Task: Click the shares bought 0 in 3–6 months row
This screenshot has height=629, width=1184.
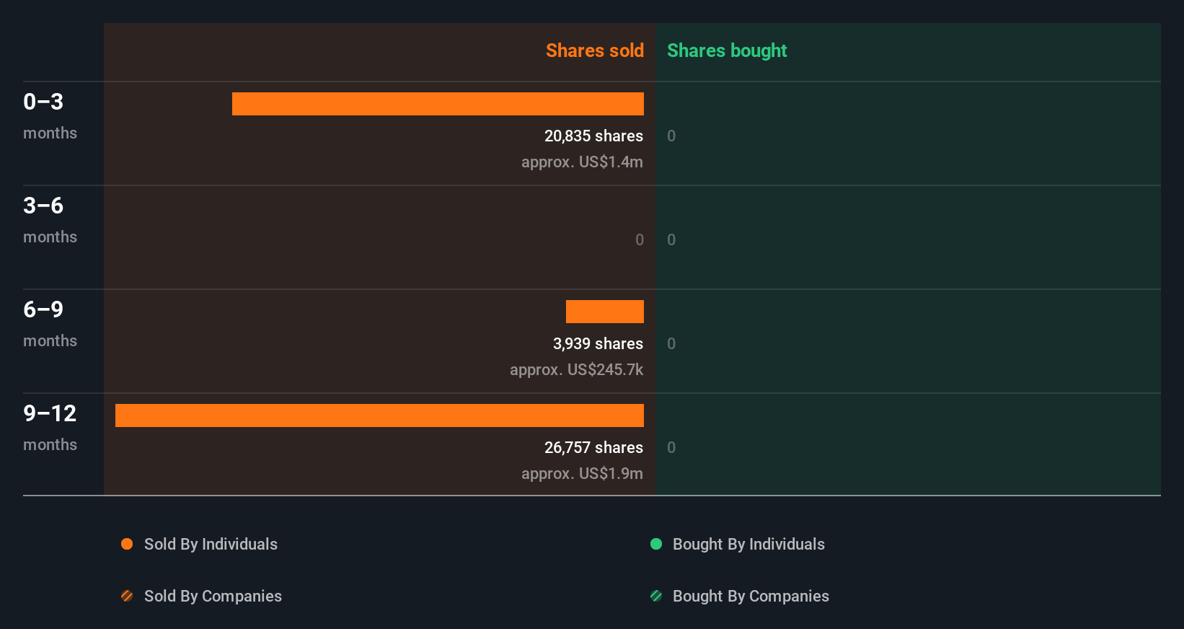Action: 671,239
